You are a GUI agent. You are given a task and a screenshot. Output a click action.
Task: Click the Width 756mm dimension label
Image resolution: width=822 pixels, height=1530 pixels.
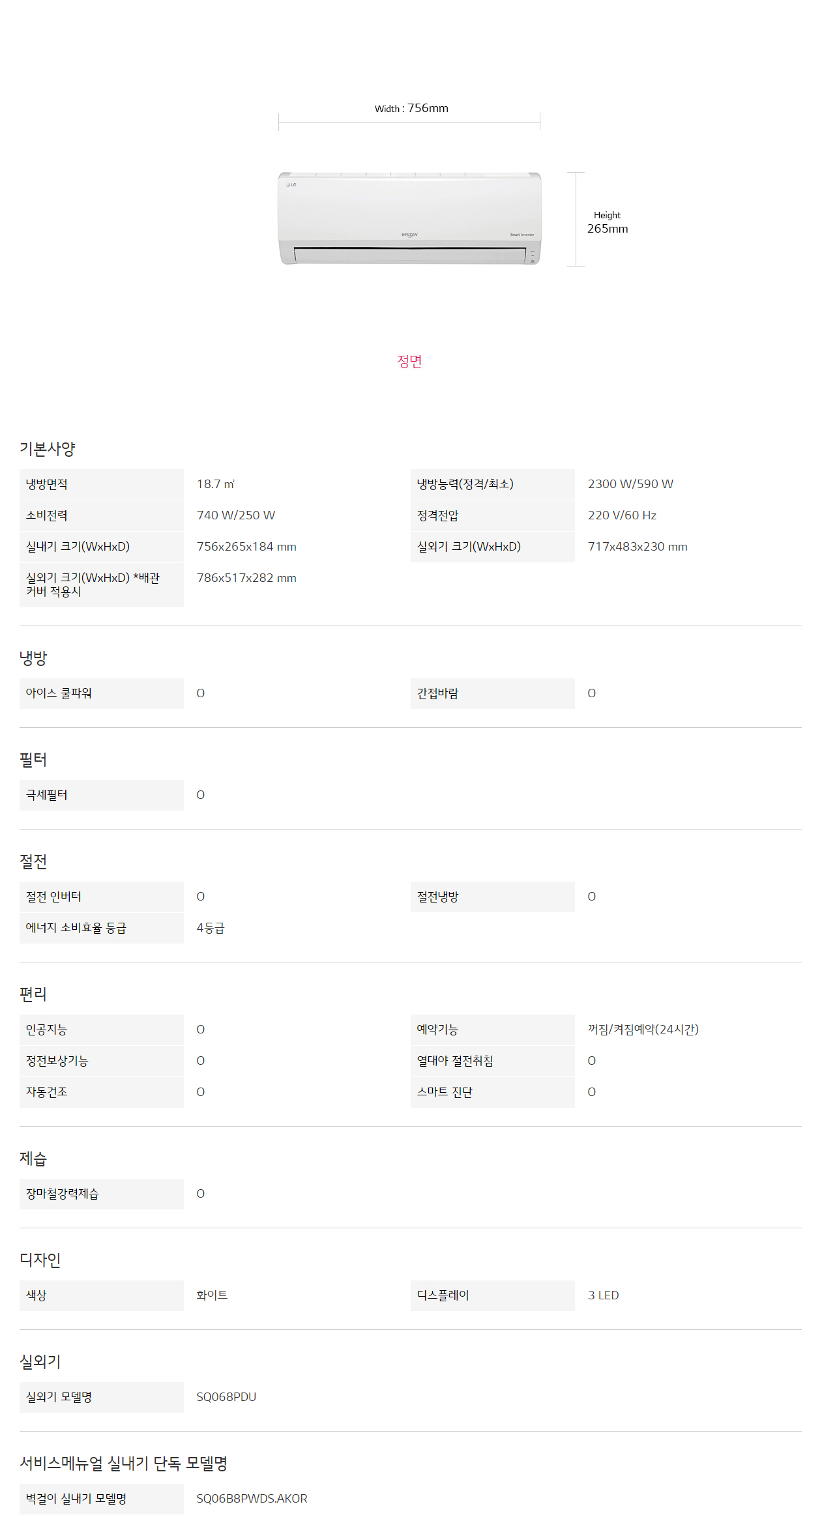coord(411,108)
